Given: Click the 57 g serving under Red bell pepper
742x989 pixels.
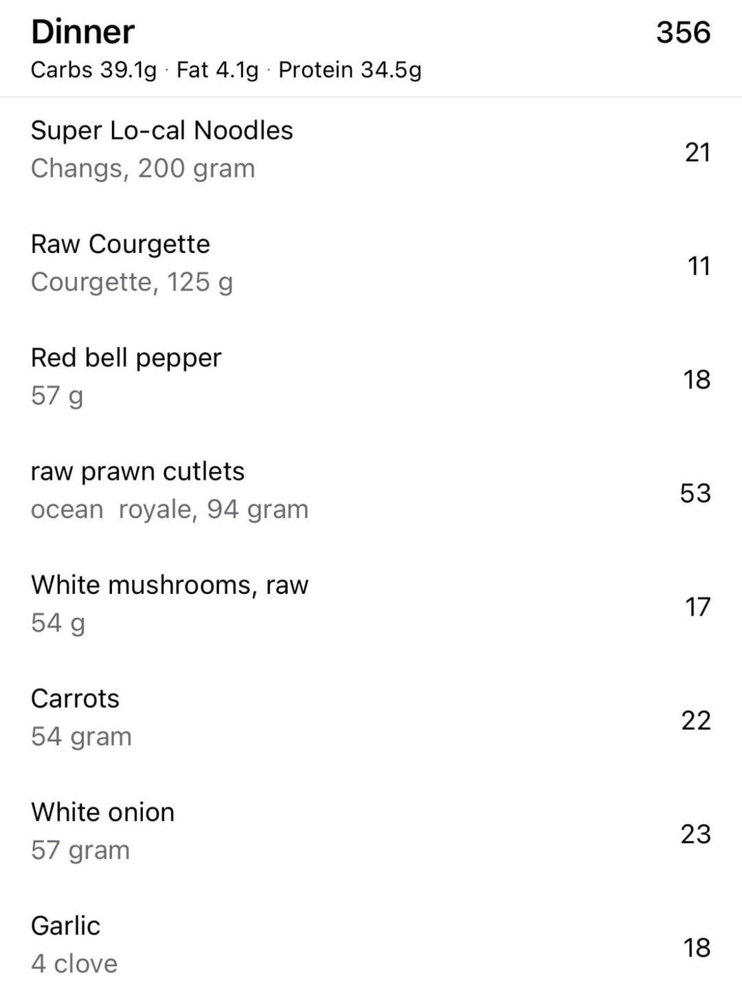Looking at the screenshot, I should [57, 396].
